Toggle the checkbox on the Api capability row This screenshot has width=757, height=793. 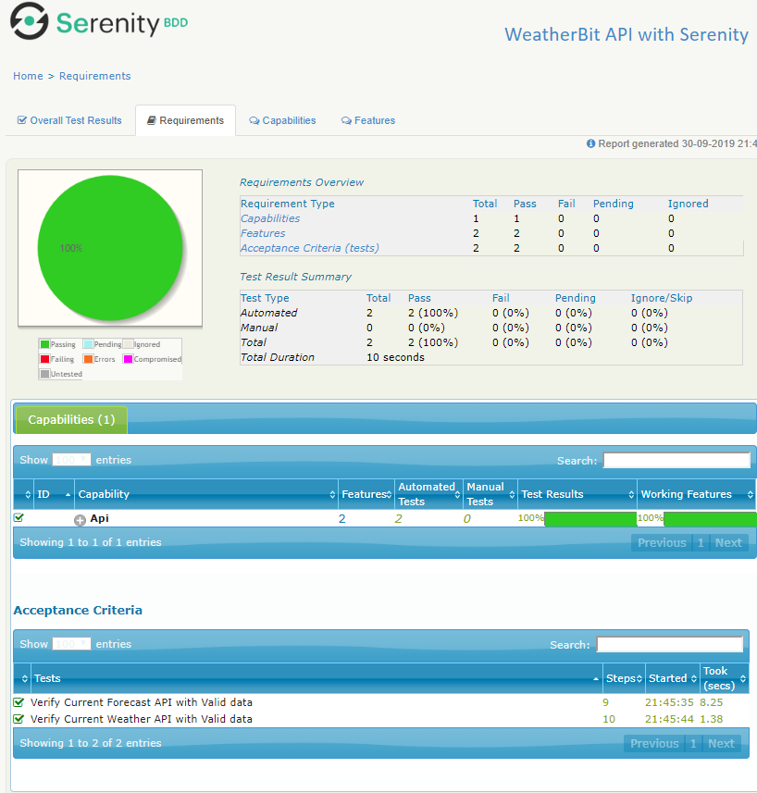coord(17,518)
